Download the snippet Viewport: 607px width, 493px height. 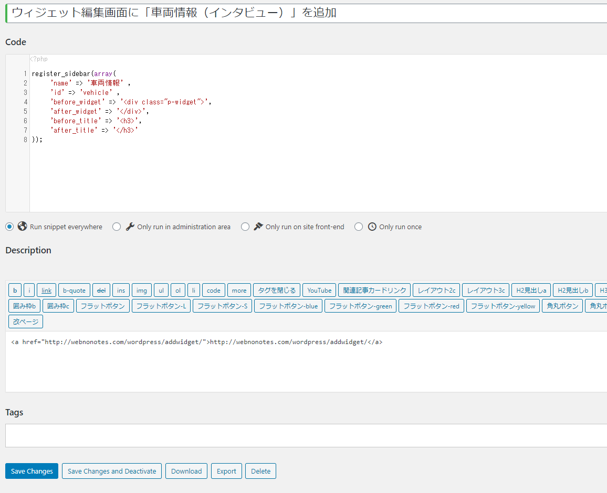(x=186, y=471)
